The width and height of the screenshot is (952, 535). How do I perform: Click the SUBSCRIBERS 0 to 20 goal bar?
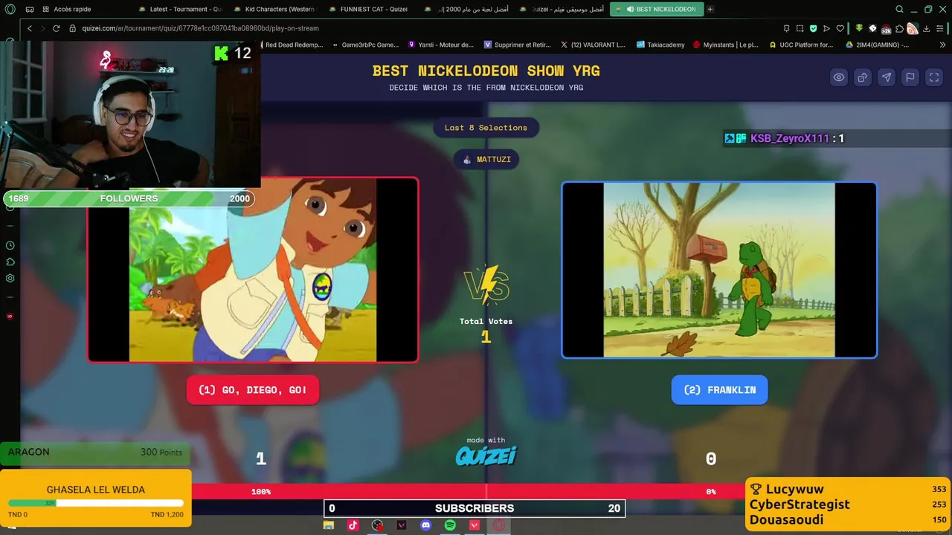click(475, 508)
